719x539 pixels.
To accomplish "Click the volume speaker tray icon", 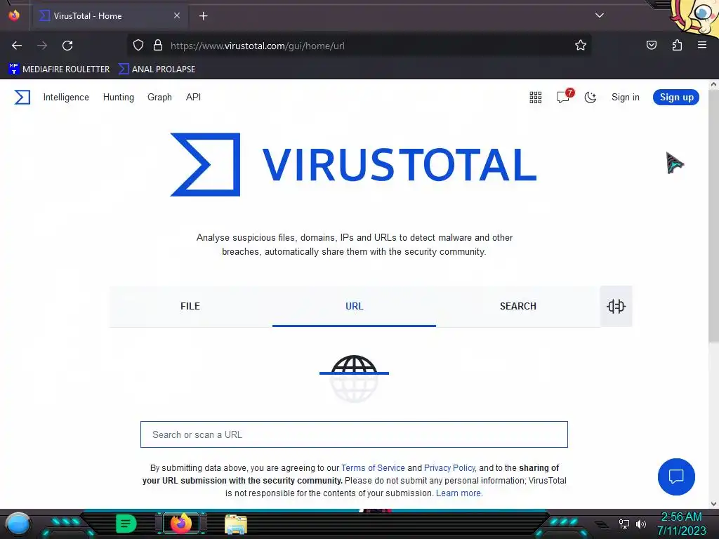I will (640, 524).
